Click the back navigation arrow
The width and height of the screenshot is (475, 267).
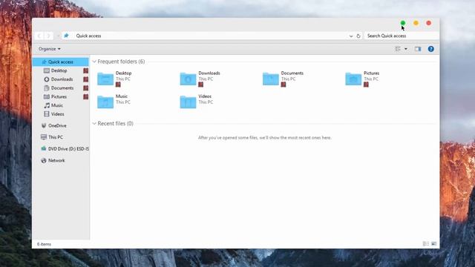pyautogui.click(x=39, y=36)
